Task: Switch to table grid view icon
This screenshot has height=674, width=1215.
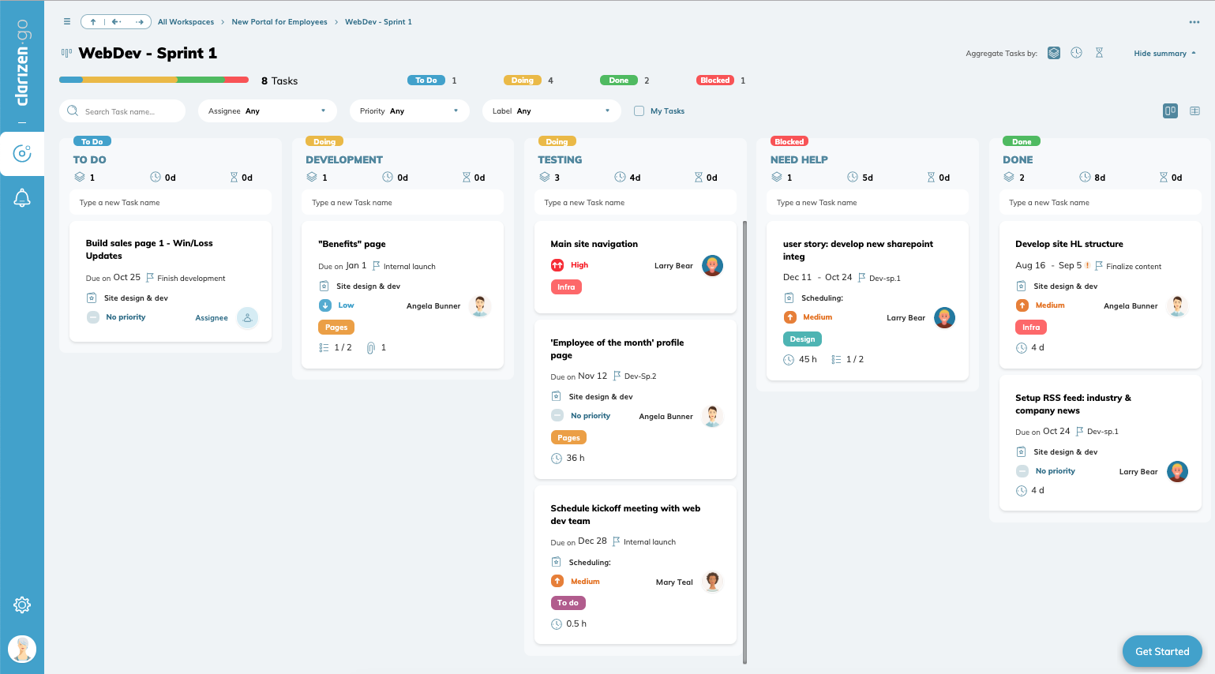Action: point(1194,111)
